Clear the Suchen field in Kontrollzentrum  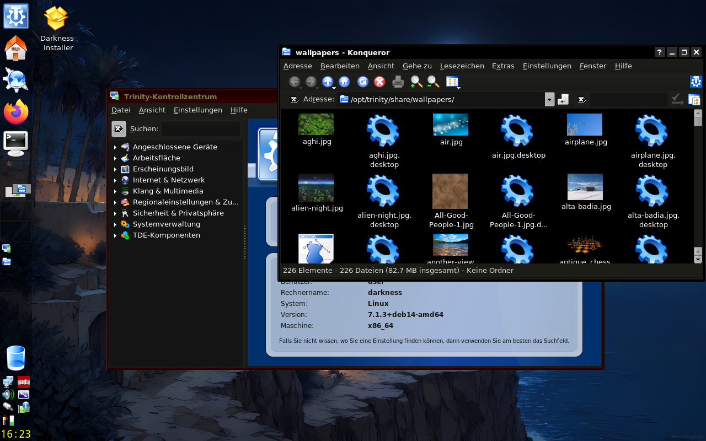[x=119, y=129]
